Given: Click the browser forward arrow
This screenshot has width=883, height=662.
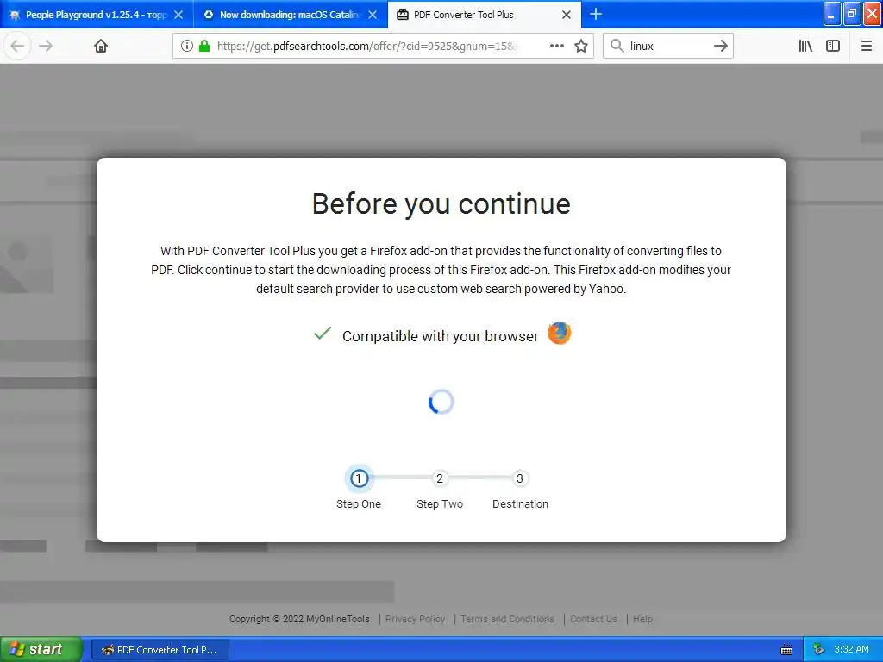Looking at the screenshot, I should point(46,46).
